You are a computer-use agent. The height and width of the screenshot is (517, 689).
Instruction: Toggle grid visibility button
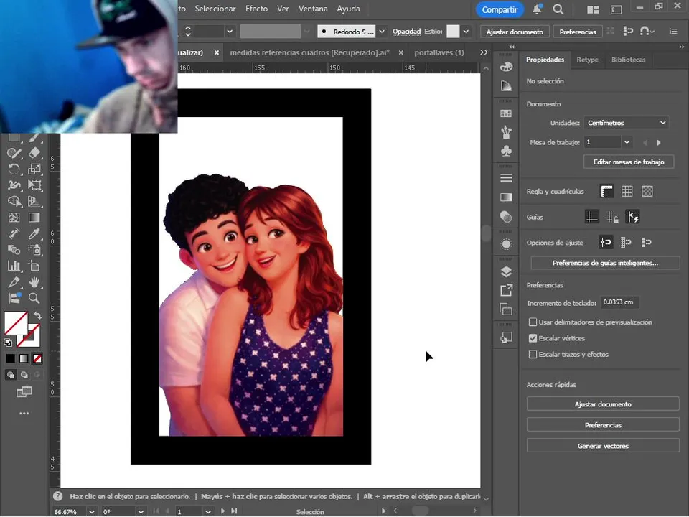tap(627, 191)
